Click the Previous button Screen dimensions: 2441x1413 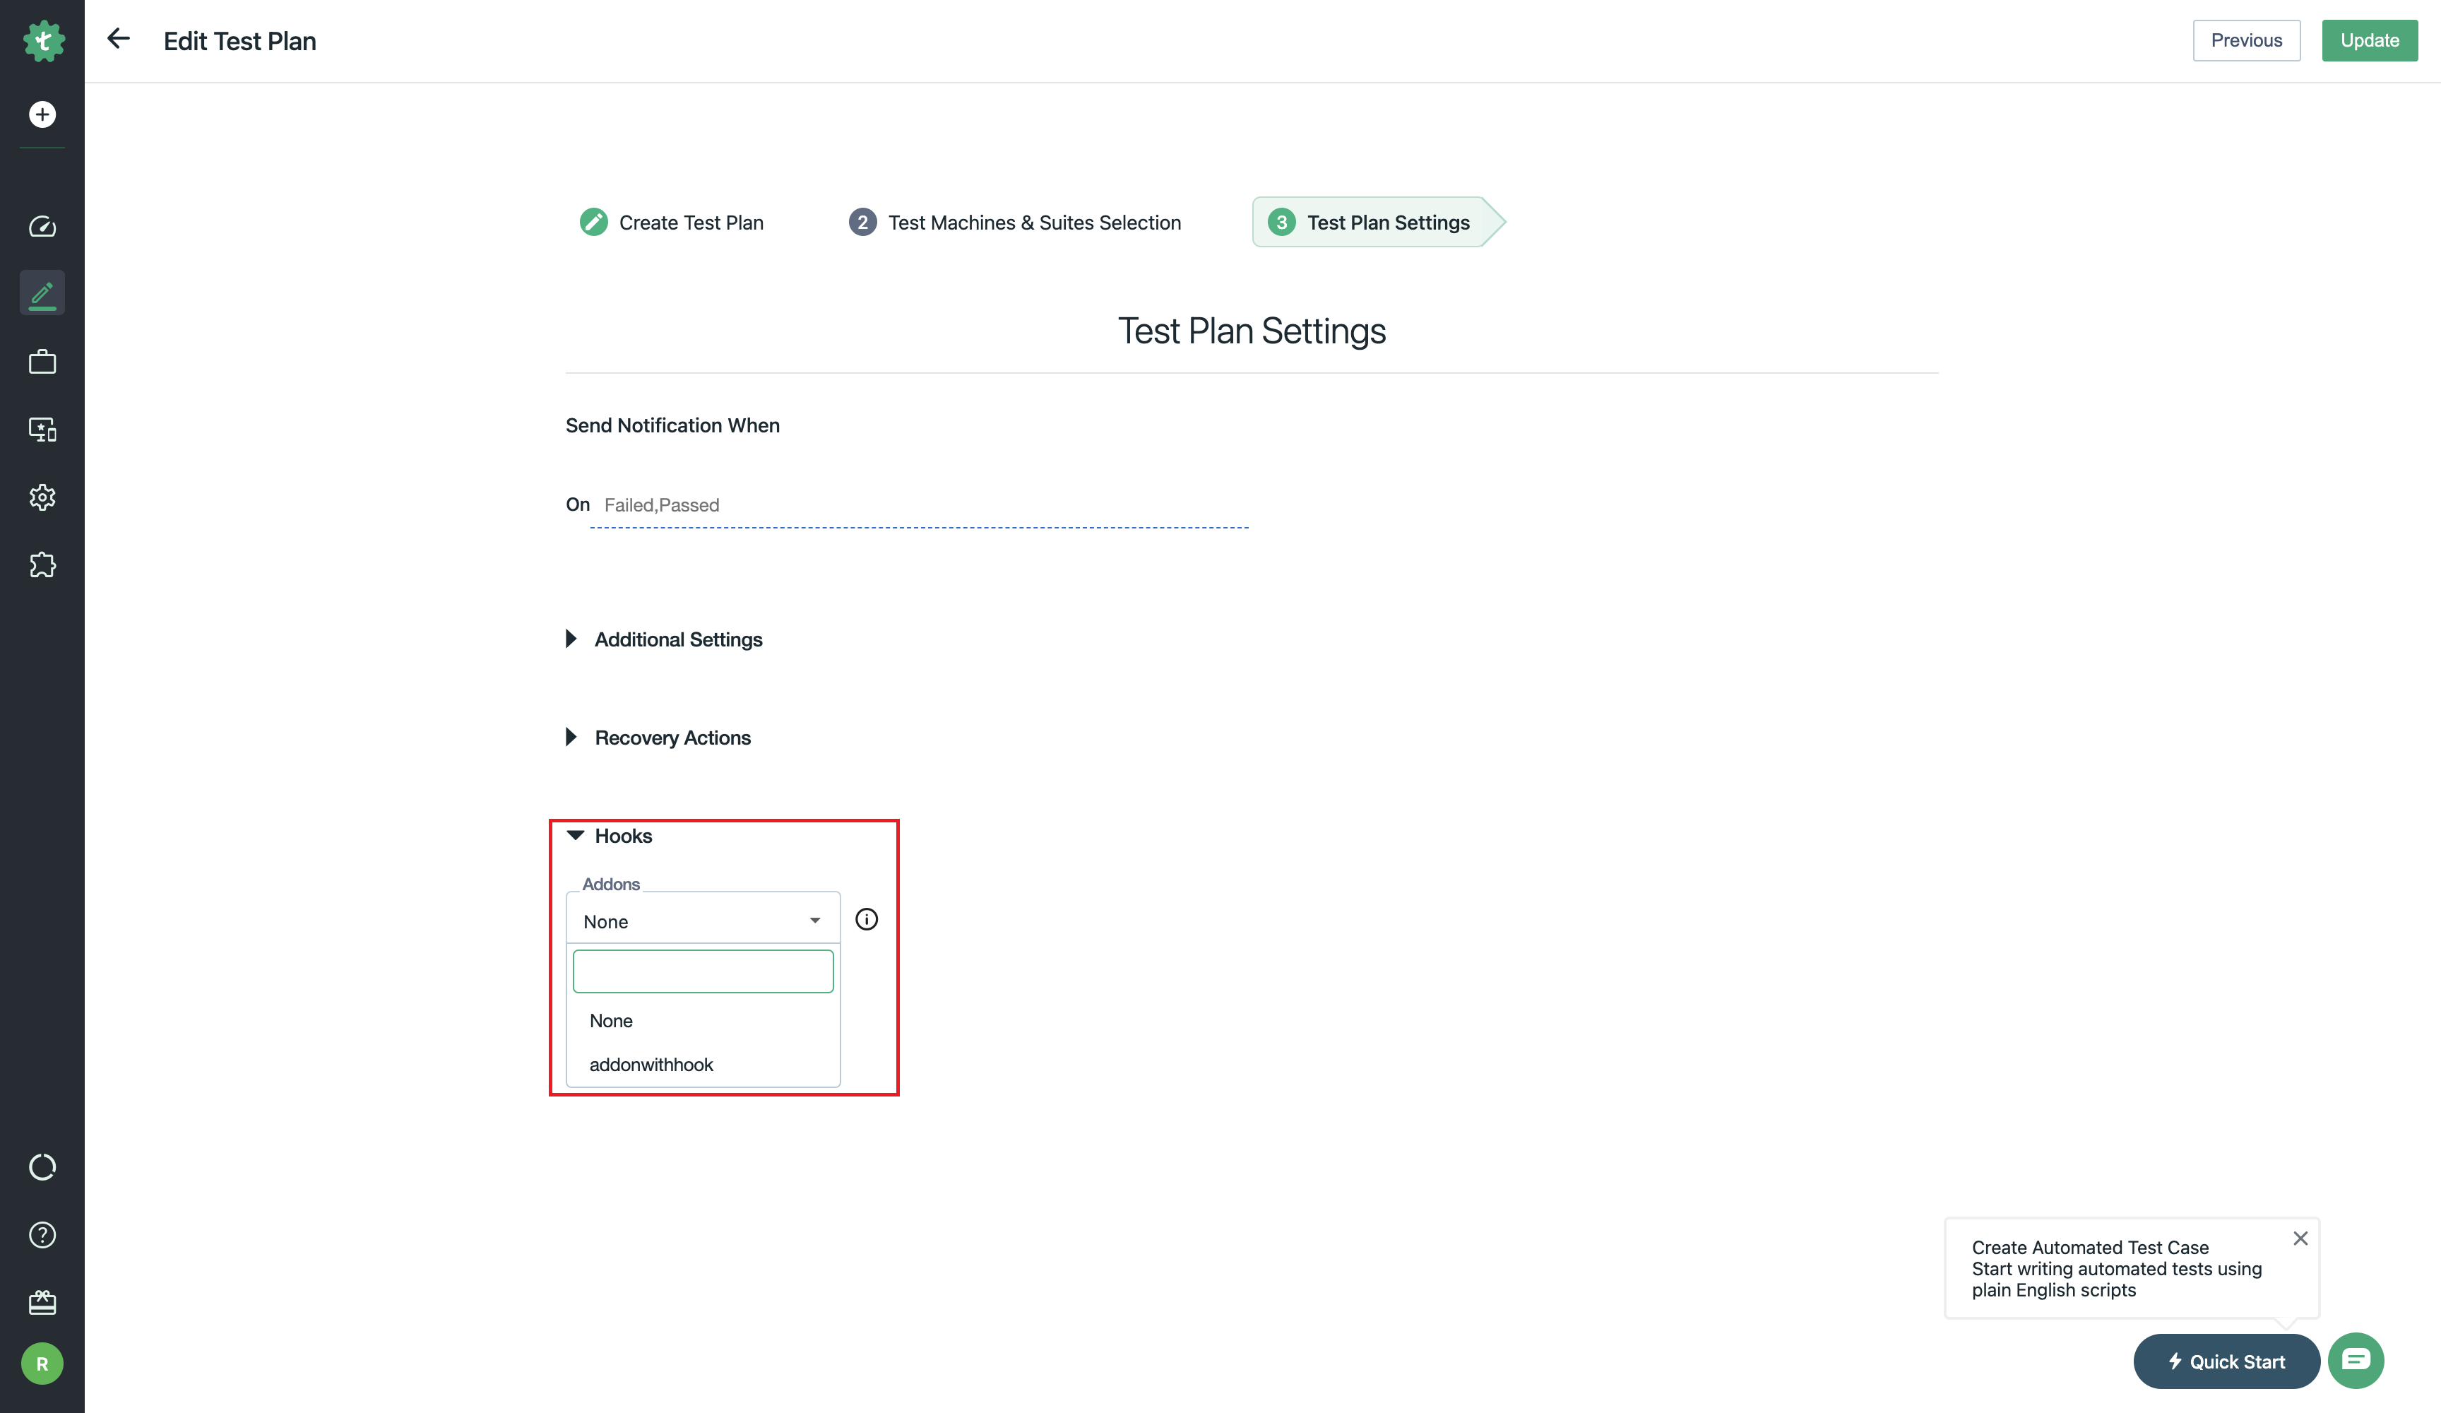(x=2245, y=41)
